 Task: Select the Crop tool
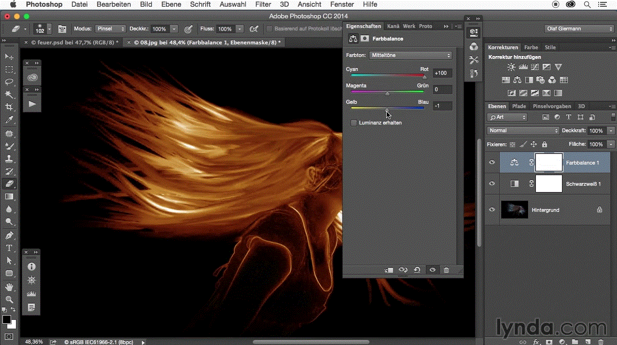(x=9, y=107)
